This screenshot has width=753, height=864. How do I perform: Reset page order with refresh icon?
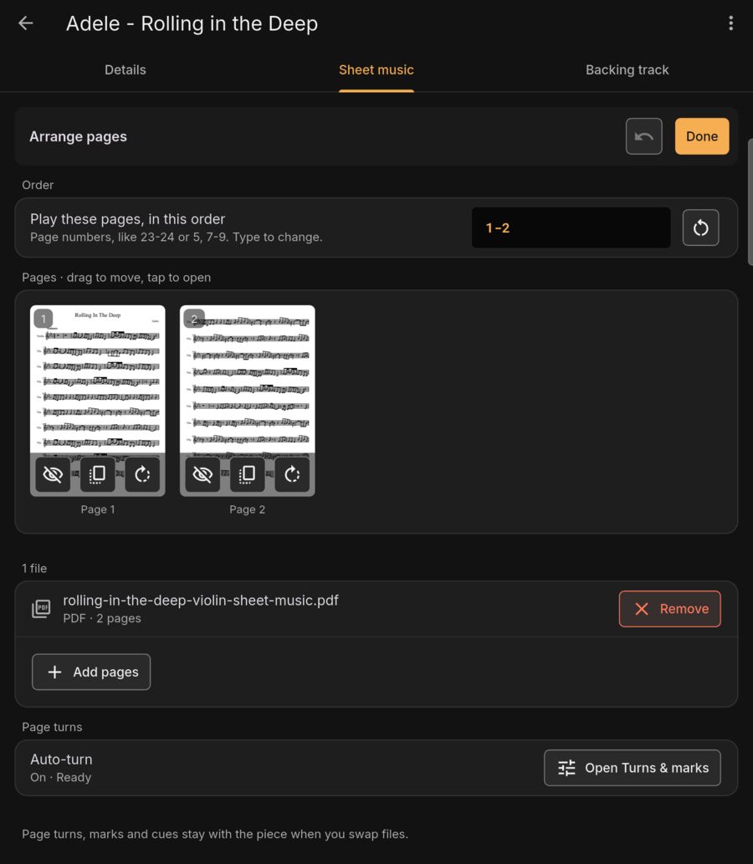pyautogui.click(x=700, y=228)
